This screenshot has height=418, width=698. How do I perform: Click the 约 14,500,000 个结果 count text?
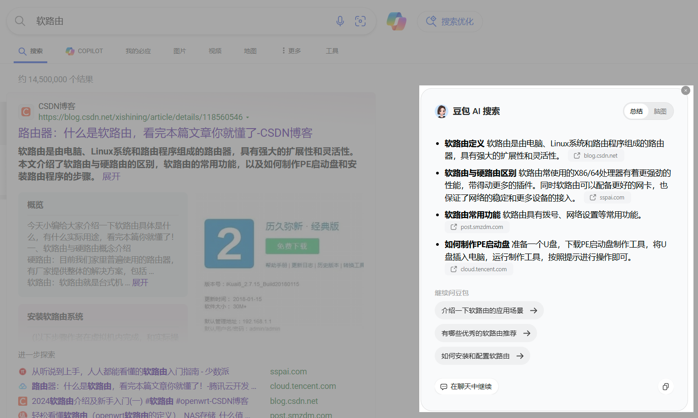point(55,80)
